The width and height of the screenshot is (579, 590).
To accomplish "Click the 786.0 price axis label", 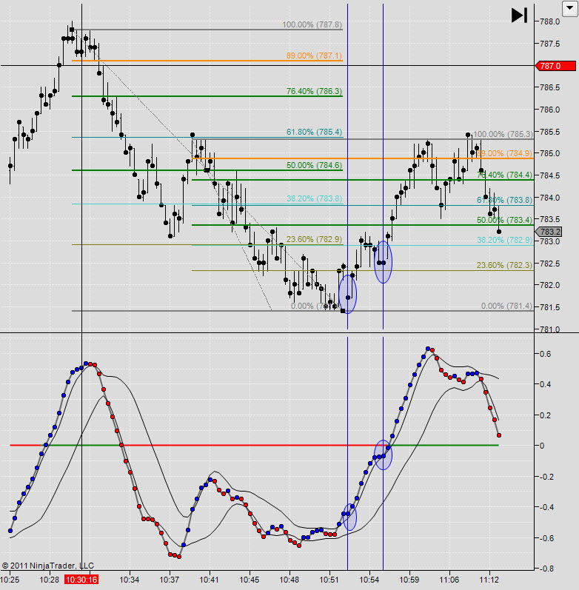I will [549, 110].
